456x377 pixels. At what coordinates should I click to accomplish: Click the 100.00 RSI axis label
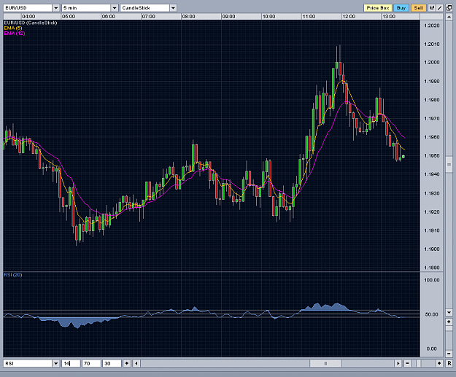coord(432,280)
